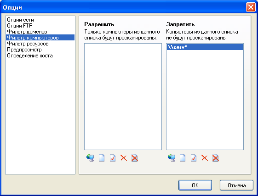The width and height of the screenshot is (258, 196).
Task: Select the \\serv* entry in Deny list
Action: [205, 47]
